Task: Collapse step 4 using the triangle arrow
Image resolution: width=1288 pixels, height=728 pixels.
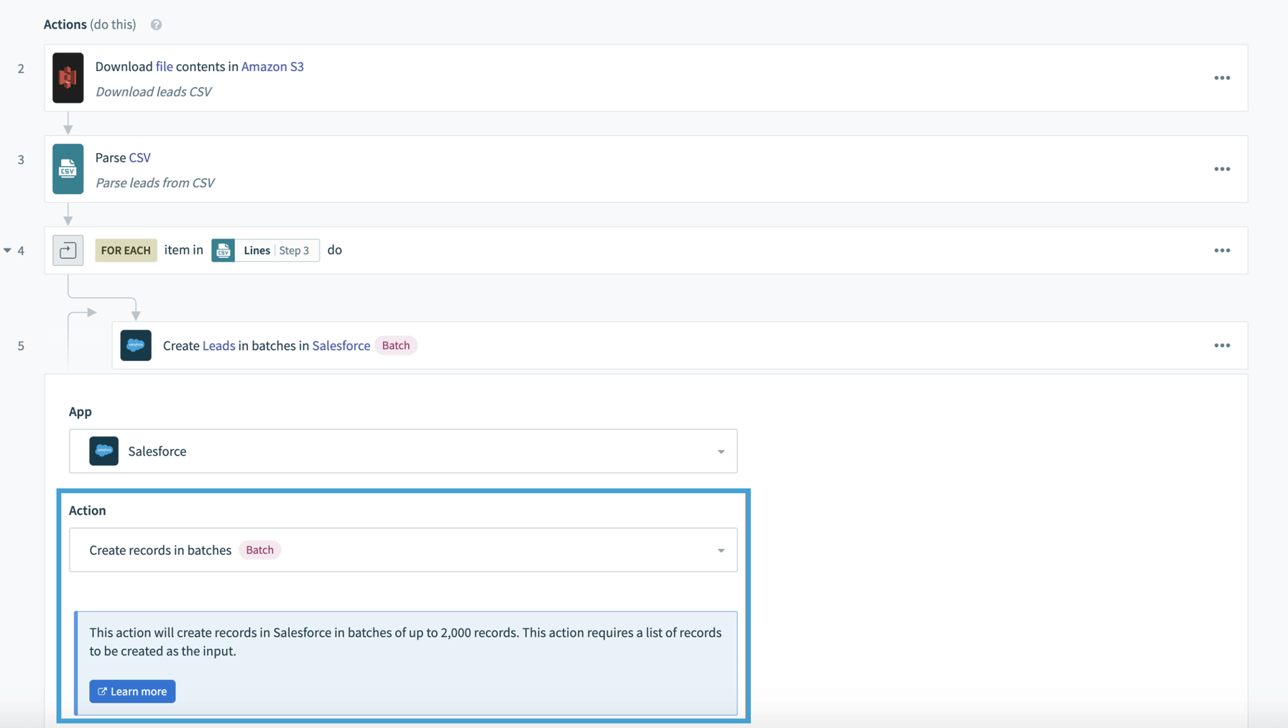Action: point(7,250)
